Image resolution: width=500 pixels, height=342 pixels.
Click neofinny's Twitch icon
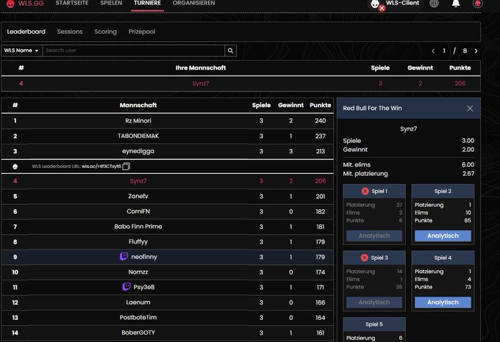coord(124,256)
